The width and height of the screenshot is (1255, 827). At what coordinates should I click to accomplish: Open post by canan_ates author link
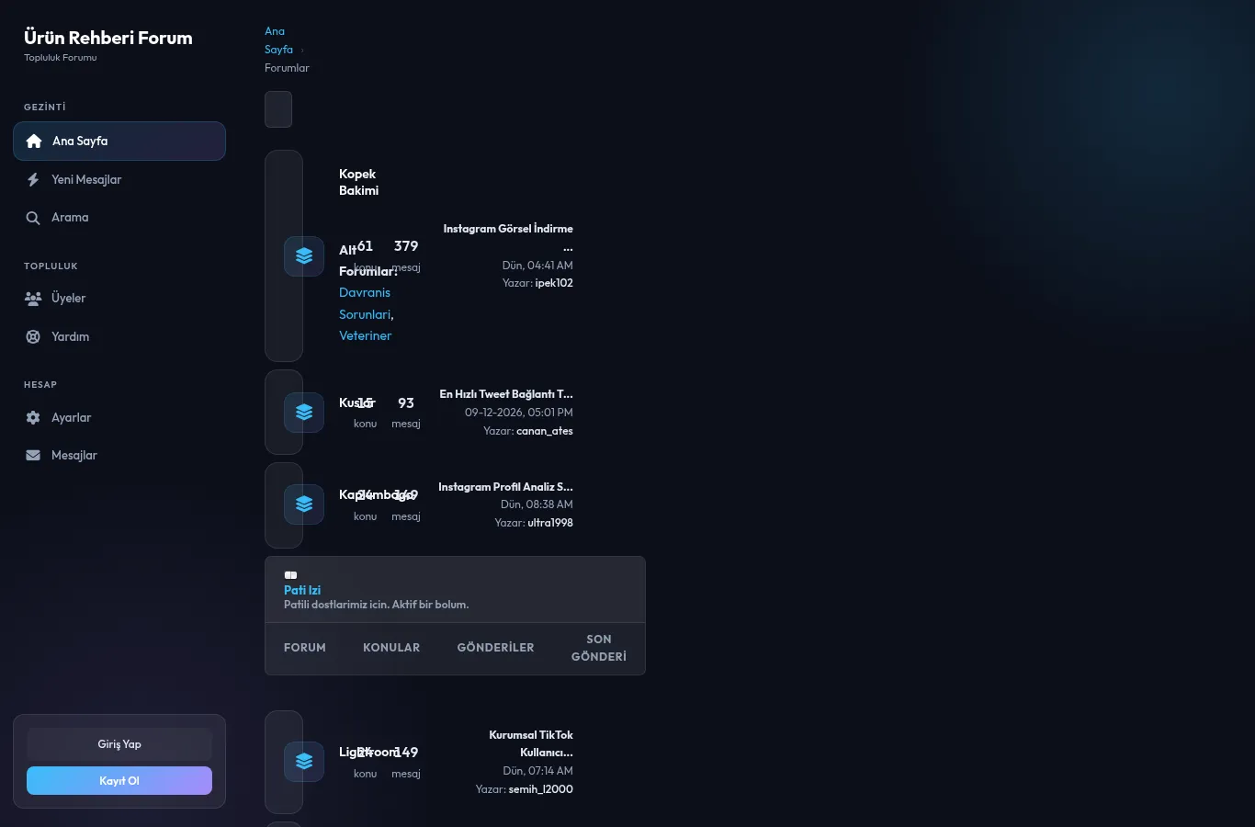(x=545, y=431)
